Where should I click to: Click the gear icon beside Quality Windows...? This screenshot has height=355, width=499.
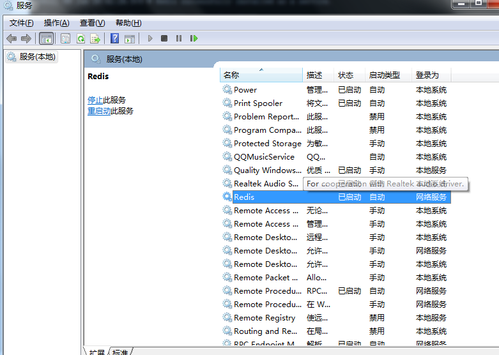(x=227, y=170)
